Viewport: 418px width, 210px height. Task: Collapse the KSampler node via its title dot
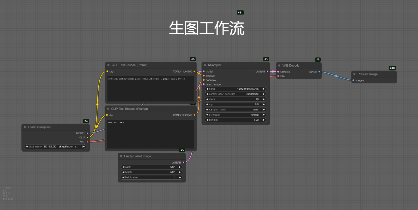click(205, 65)
